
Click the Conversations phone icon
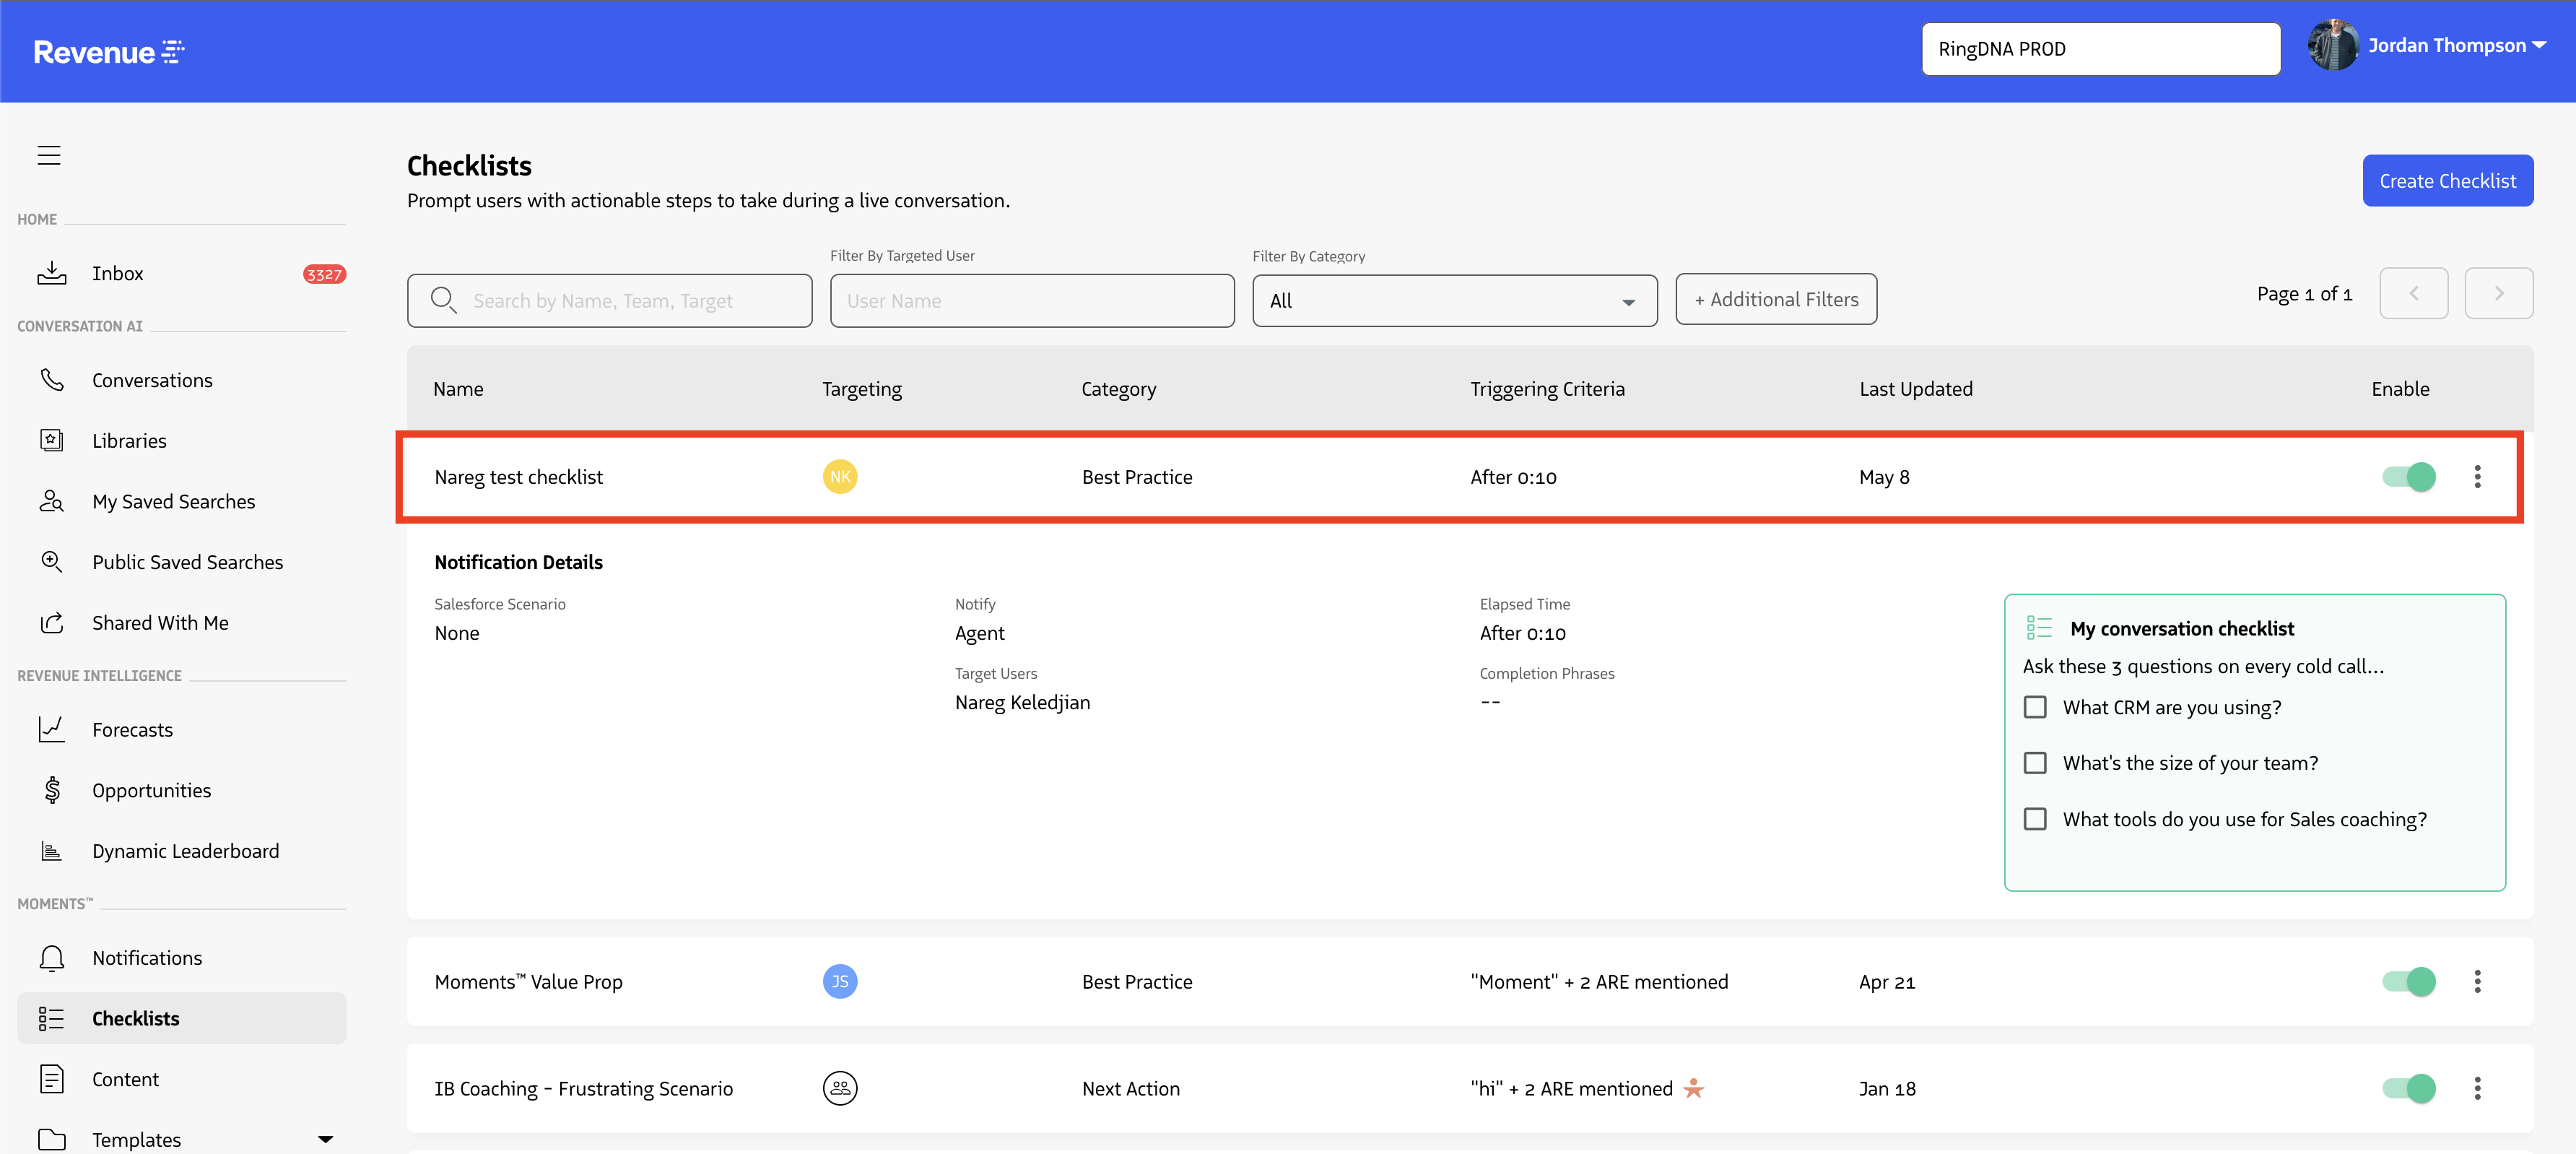[52, 380]
